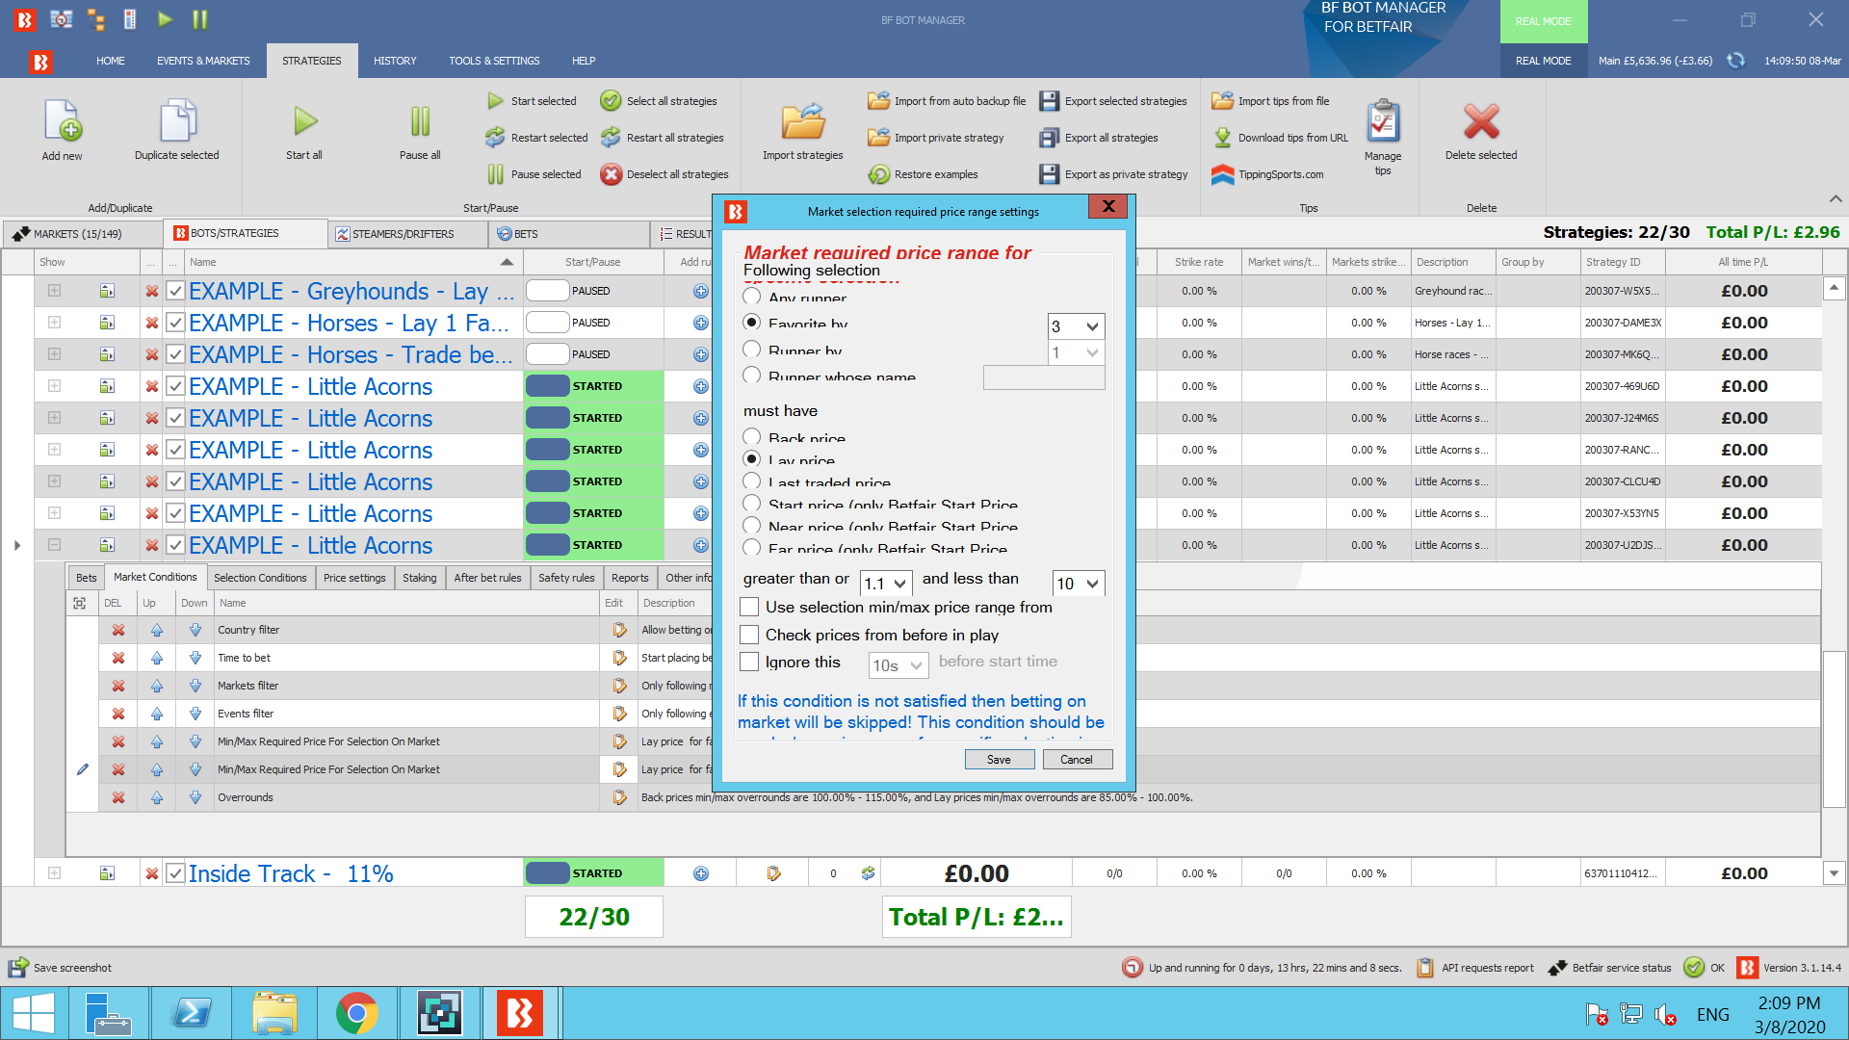Click the refresh balance icon

(1735, 61)
